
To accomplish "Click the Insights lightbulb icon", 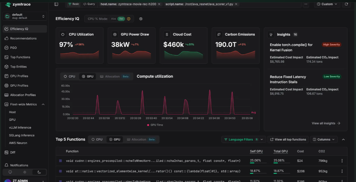I will coord(271,35).
